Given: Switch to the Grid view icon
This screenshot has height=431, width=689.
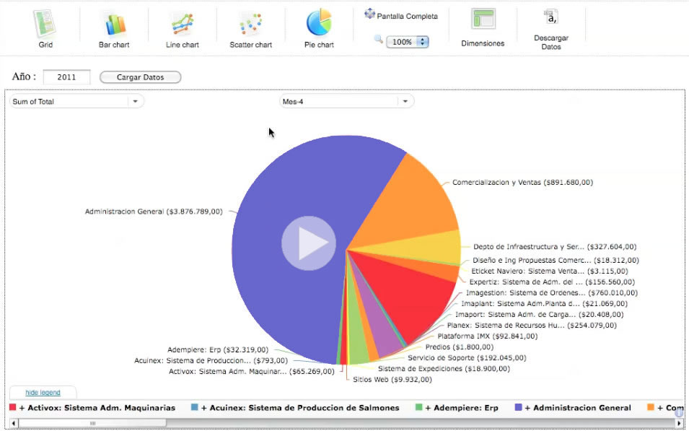Looking at the screenshot, I should click(45, 23).
